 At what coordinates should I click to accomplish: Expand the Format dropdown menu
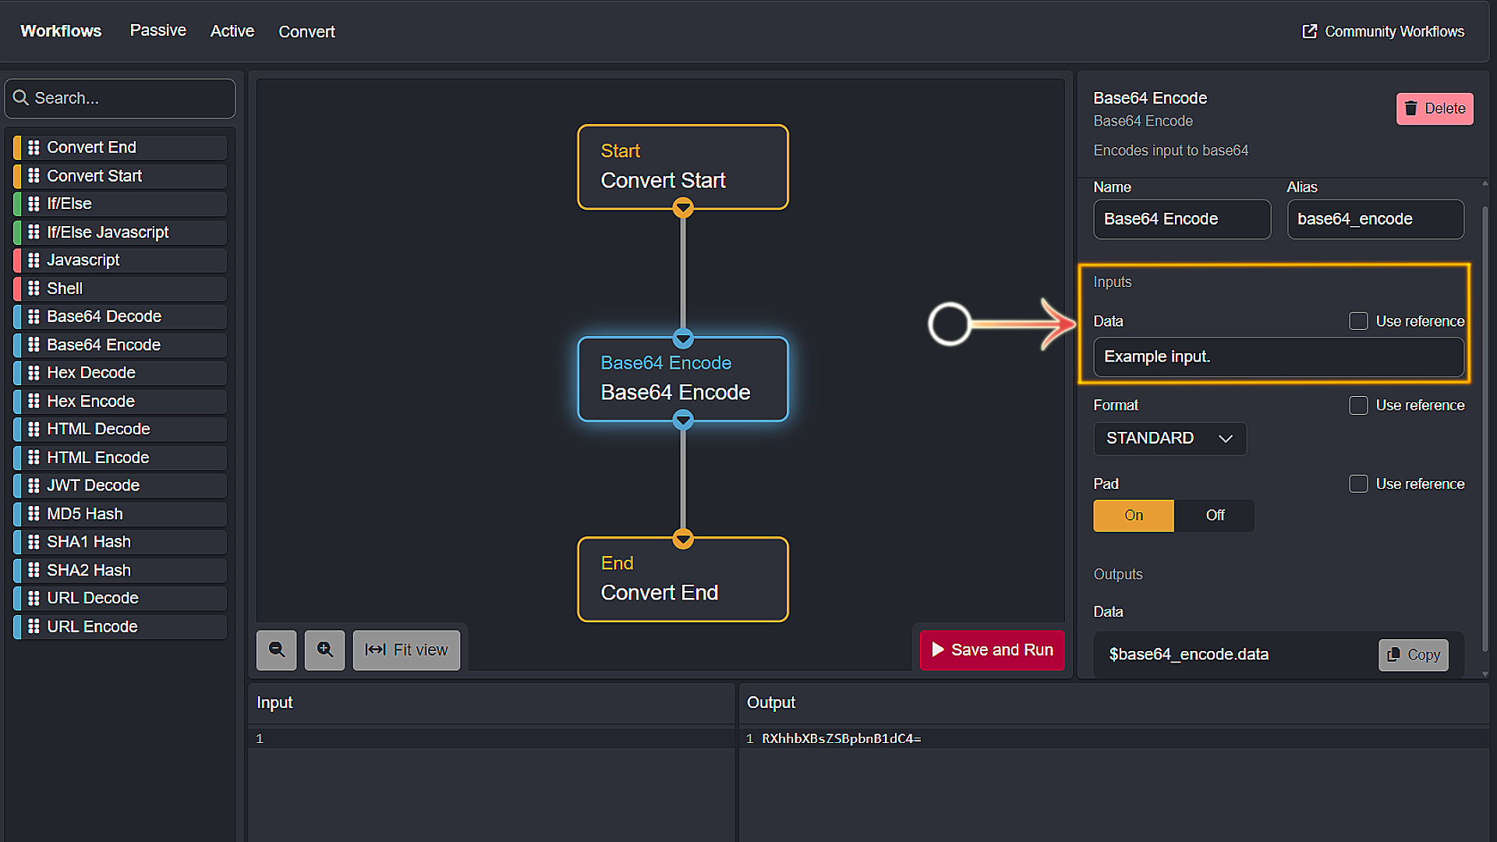(1167, 438)
